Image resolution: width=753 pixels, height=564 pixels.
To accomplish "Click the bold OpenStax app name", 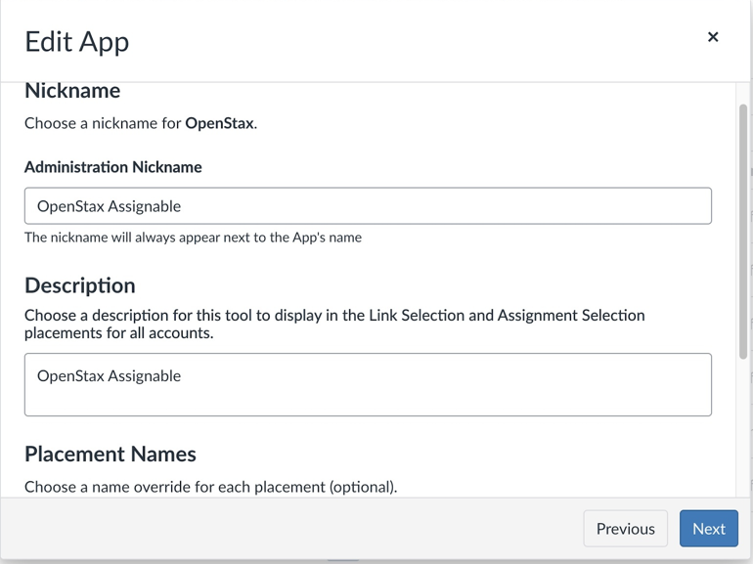I will [219, 123].
